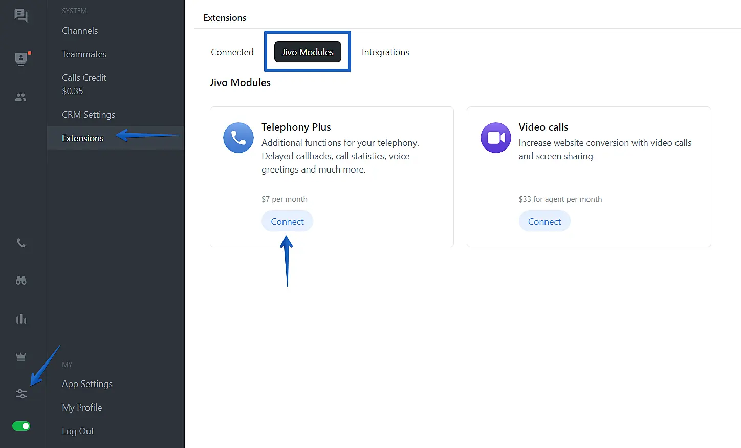Connect the Video calls module

coord(544,222)
